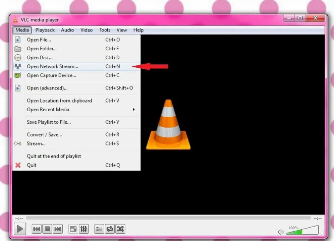Select Open Capture Device...
The width and height of the screenshot is (334, 241).
[76, 76]
